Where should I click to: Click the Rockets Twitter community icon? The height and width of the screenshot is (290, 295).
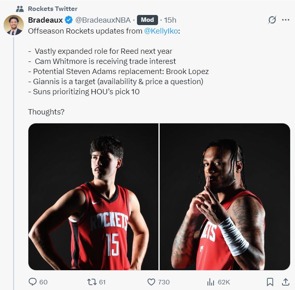point(20,9)
